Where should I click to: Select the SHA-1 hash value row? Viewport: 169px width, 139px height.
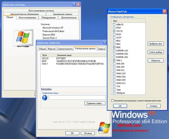73,64
